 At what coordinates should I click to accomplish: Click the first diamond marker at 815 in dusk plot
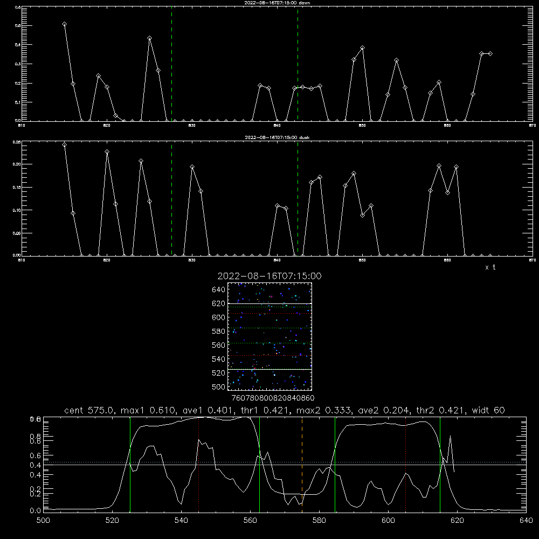[x=64, y=144]
